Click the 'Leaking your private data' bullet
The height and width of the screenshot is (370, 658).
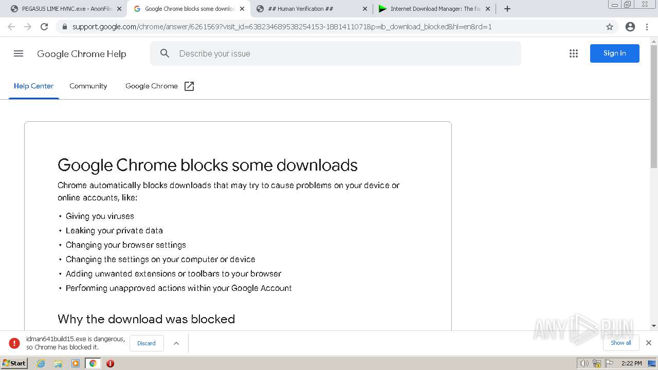click(114, 231)
